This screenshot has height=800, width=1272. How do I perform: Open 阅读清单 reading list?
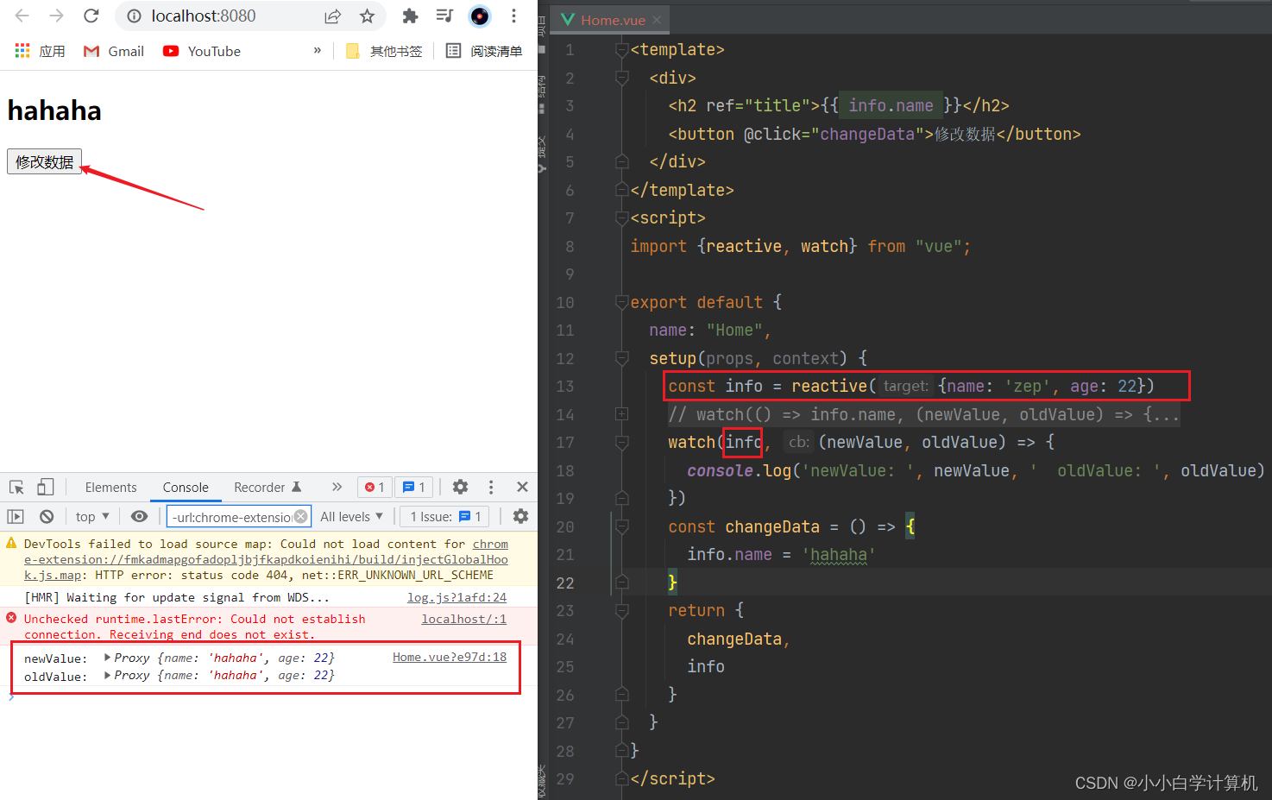[x=484, y=51]
